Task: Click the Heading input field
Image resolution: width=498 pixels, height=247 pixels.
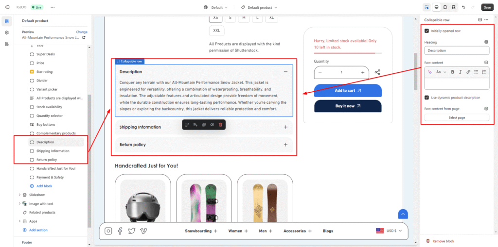Action: (x=457, y=50)
